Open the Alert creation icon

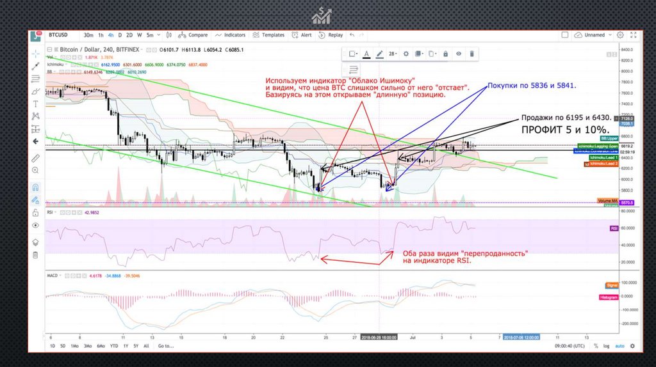(x=302, y=35)
